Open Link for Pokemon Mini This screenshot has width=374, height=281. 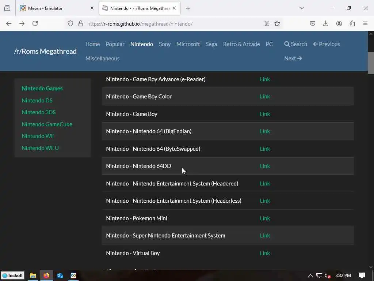(x=265, y=218)
